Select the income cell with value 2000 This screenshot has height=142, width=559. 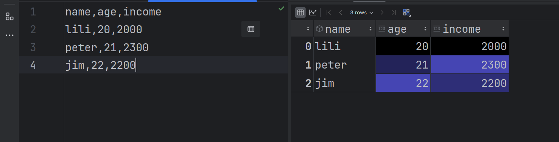[x=470, y=46]
